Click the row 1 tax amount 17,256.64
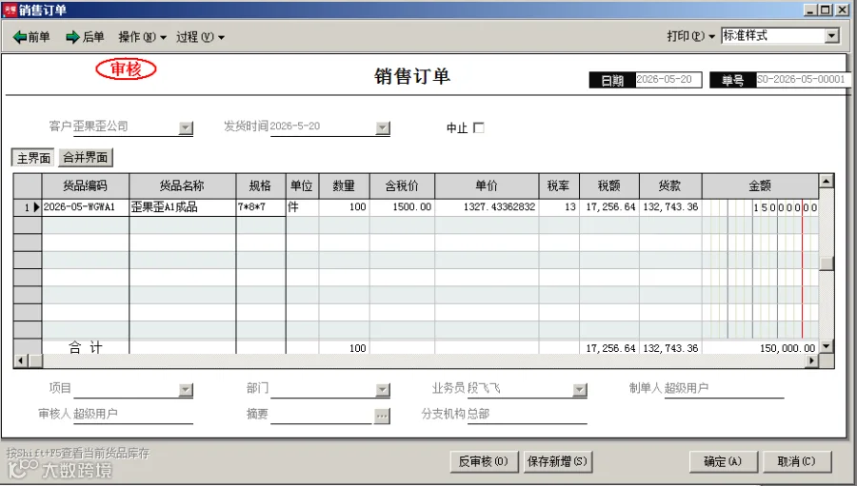The height and width of the screenshot is (486, 857). (x=609, y=207)
